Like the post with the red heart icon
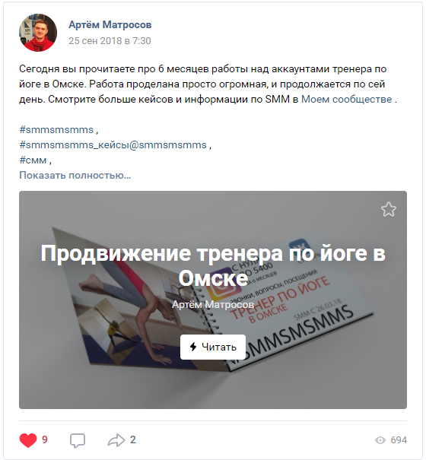The height and width of the screenshot is (460, 426). pyautogui.click(x=28, y=440)
